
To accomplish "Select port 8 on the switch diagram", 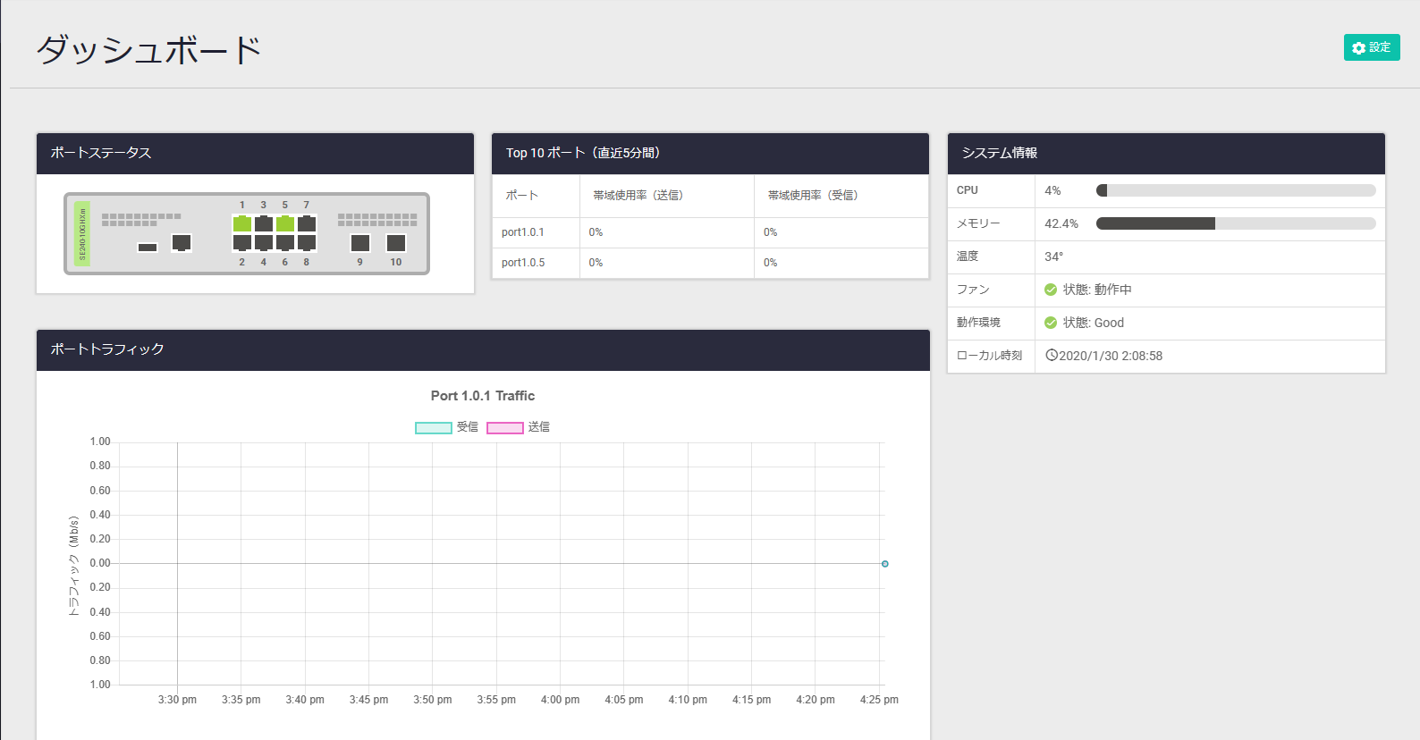I will [307, 242].
